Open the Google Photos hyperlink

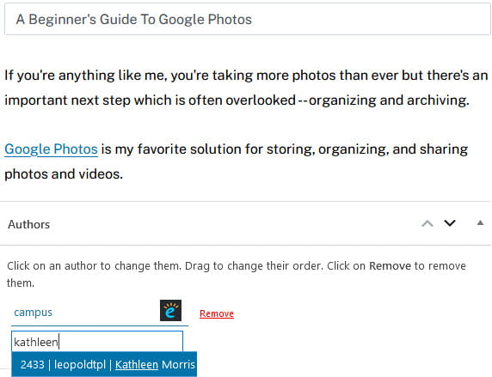pos(51,149)
